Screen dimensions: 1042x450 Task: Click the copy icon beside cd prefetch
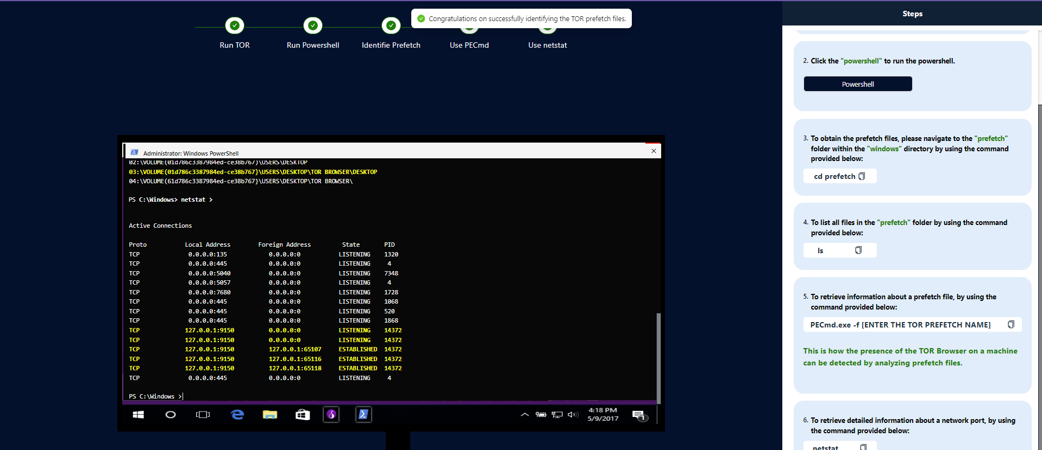[862, 176]
